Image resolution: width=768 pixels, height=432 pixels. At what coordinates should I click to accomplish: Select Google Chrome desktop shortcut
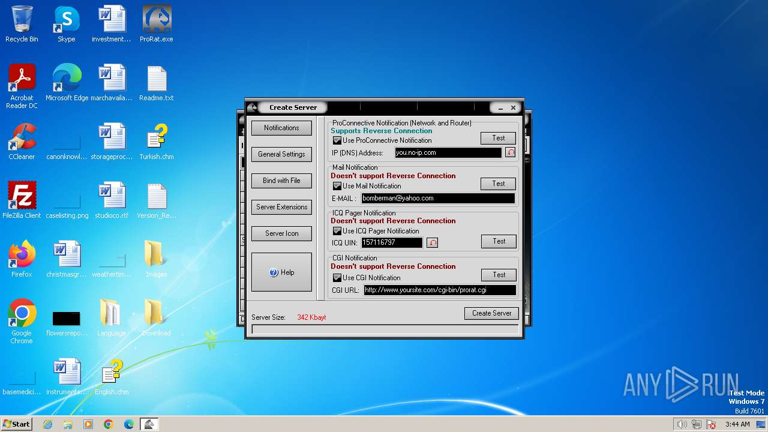tap(22, 322)
